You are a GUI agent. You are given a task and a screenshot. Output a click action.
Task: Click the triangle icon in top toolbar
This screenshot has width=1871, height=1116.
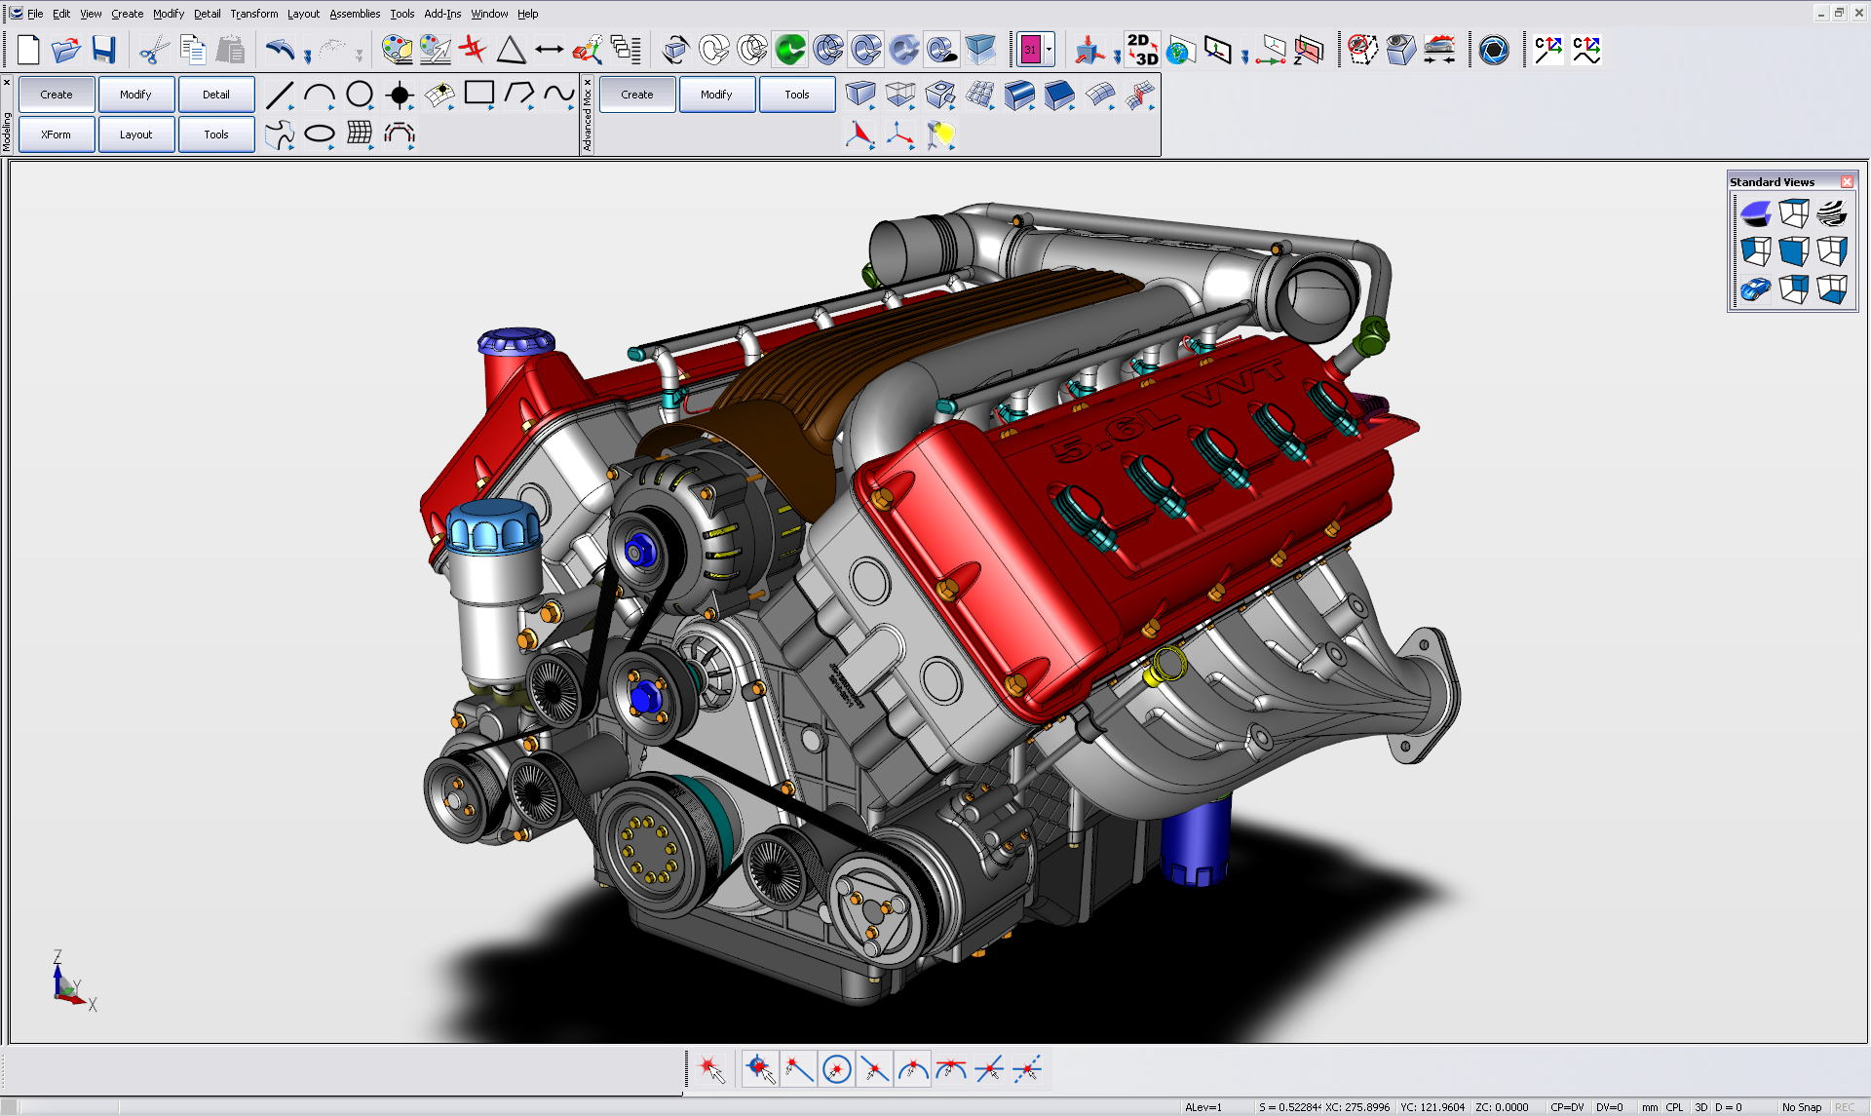511,50
